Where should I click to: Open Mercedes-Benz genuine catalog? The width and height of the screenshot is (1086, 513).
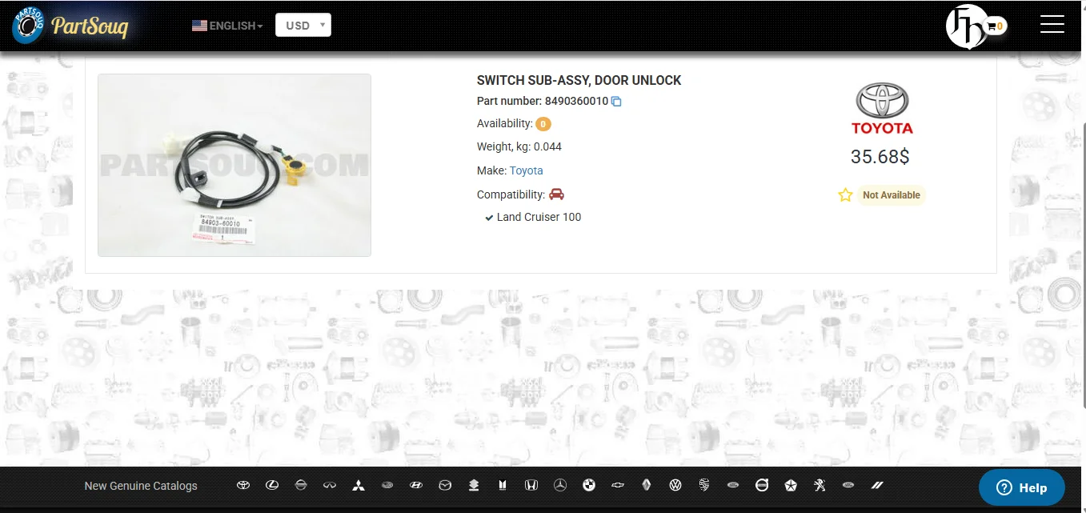pos(560,485)
